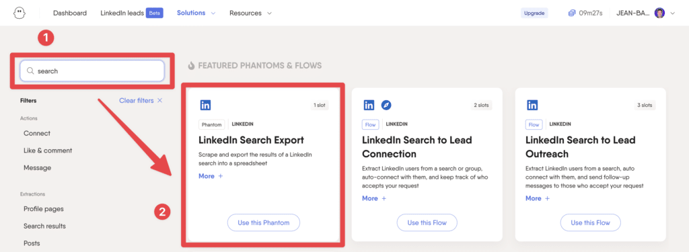This screenshot has height=252, width=689.
Task: Click the 1 slot badge
Action: [x=319, y=106]
